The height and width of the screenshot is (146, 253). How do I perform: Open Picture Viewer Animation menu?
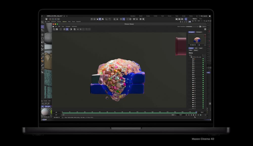click(x=74, y=26)
